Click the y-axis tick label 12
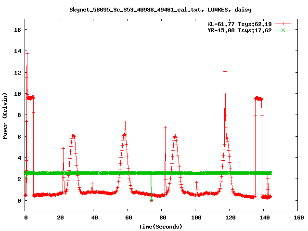The height and width of the screenshot is (231, 308). 17,73
